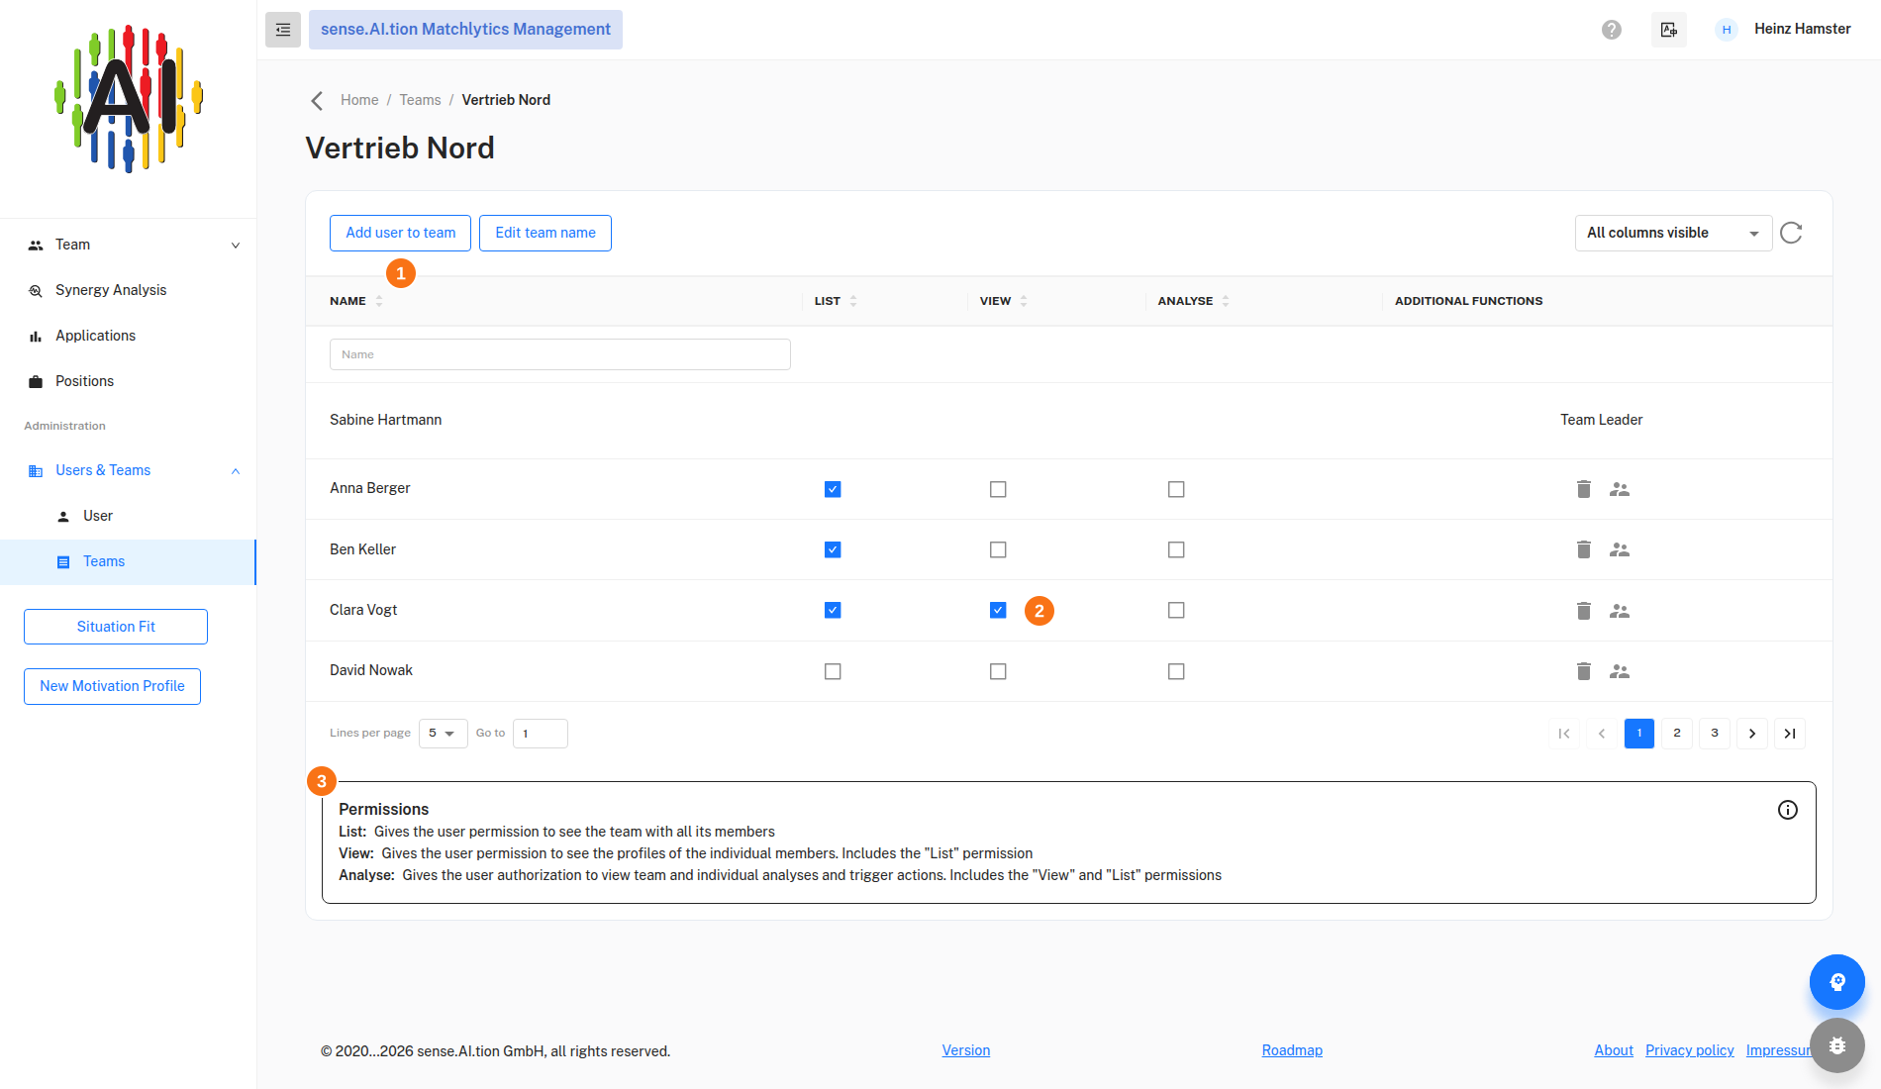The height and width of the screenshot is (1089, 1881).
Task: Delete Clara Vogt from the team
Action: pyautogui.click(x=1584, y=611)
